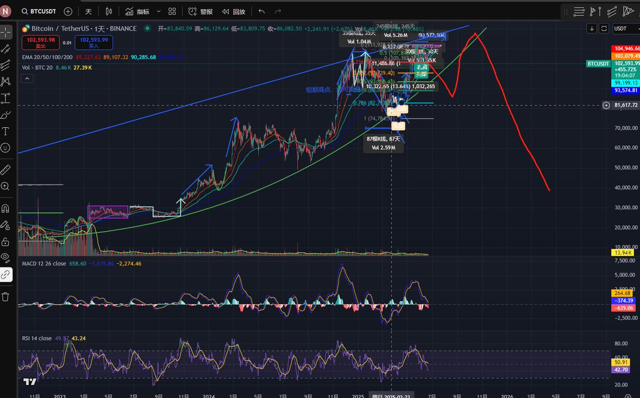
Task: Select the volume profile favorite tool
Action: pos(596,11)
